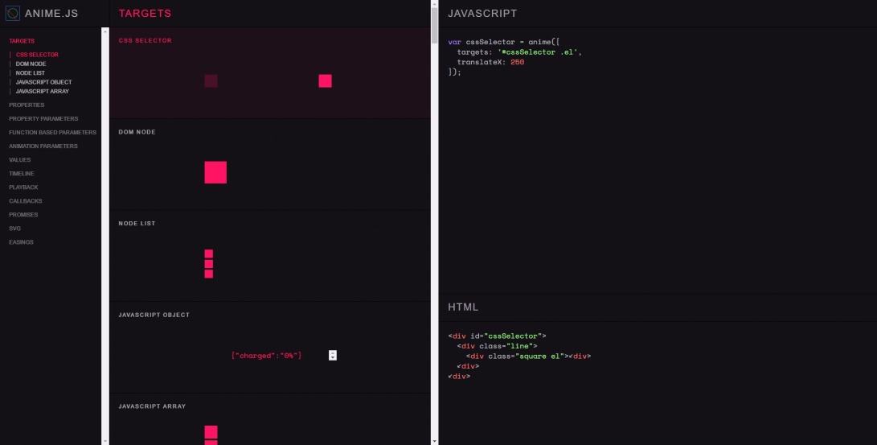Open the ANIME.JS title link

click(x=51, y=14)
